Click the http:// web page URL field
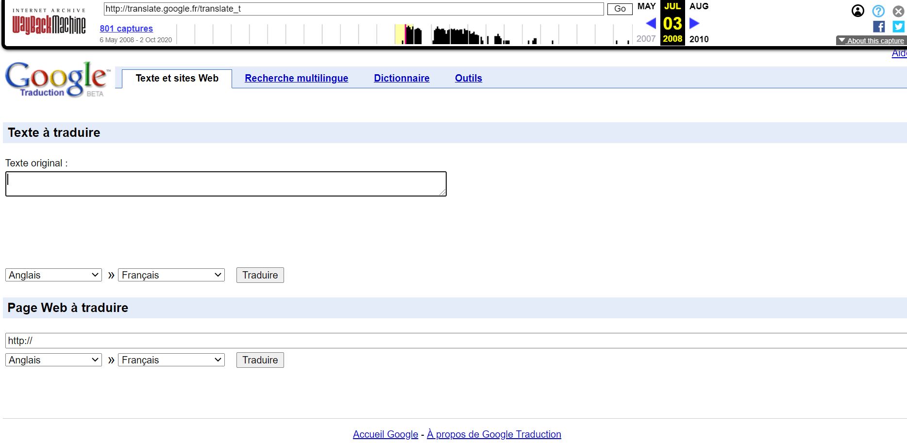Image resolution: width=907 pixels, height=443 pixels. 456,341
